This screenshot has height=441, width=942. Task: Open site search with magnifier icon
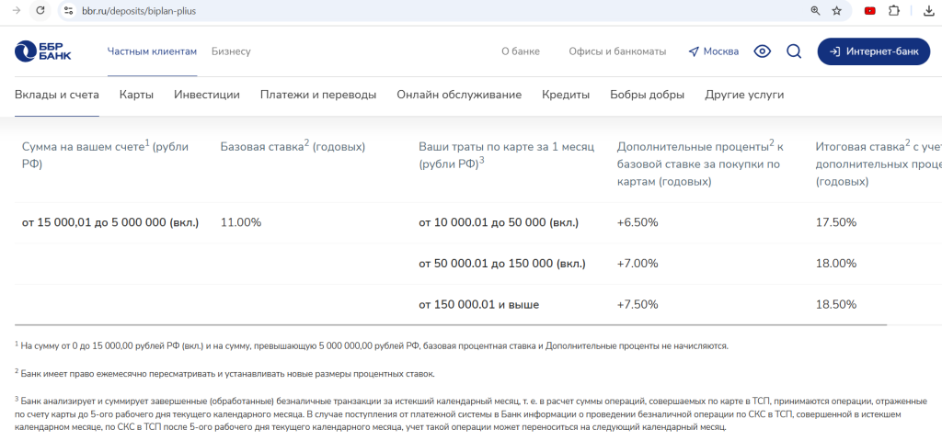click(794, 51)
